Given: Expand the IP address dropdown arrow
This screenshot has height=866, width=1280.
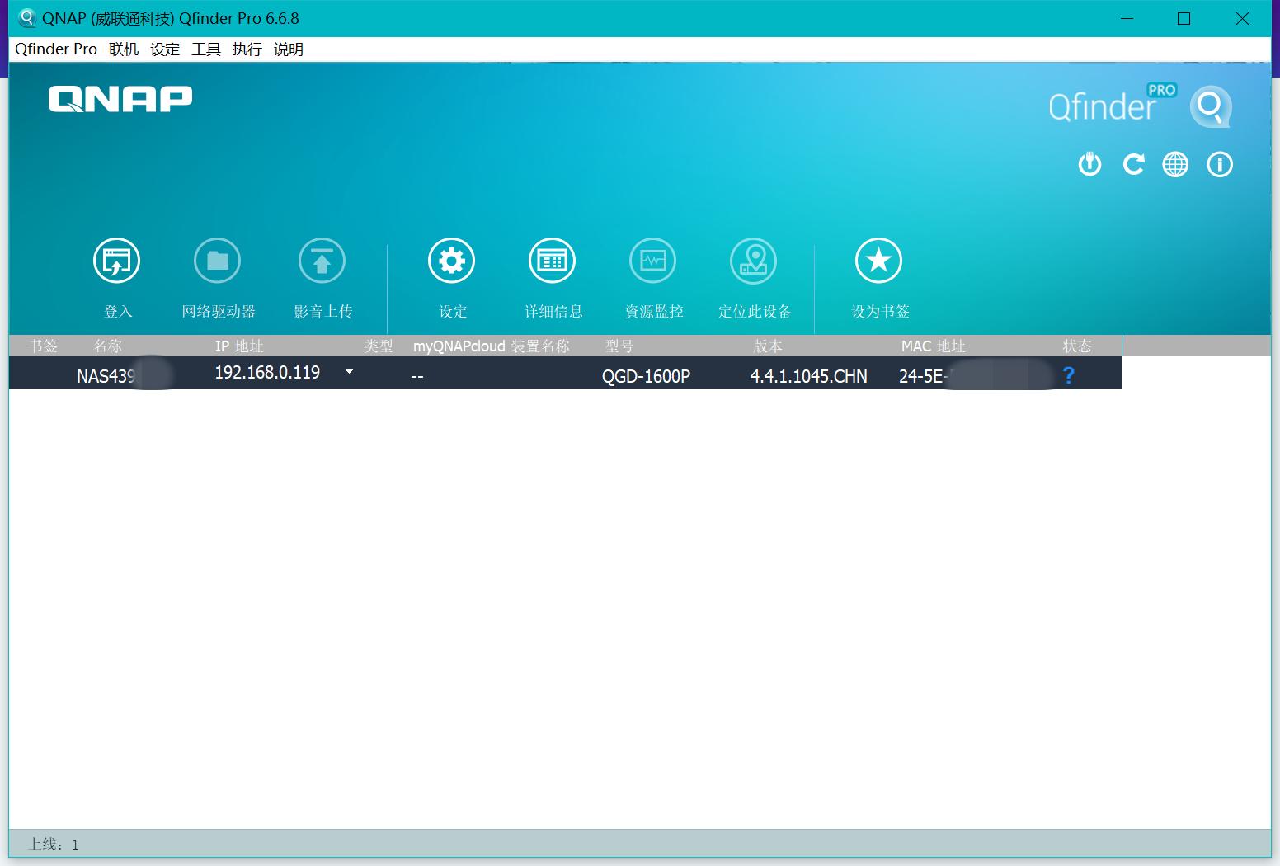Looking at the screenshot, I should pos(349,372).
